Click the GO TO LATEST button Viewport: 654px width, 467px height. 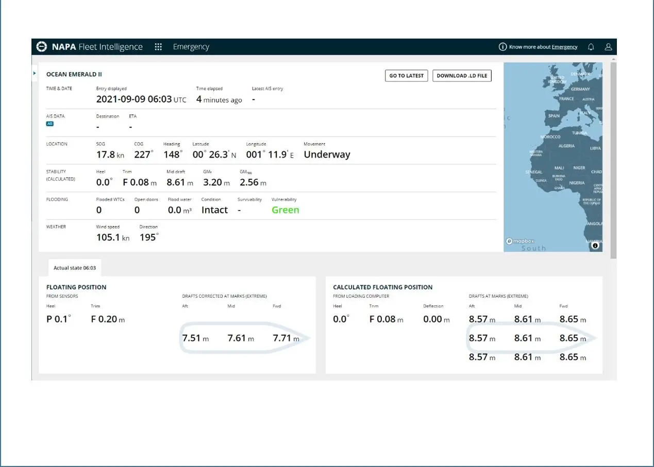406,76
